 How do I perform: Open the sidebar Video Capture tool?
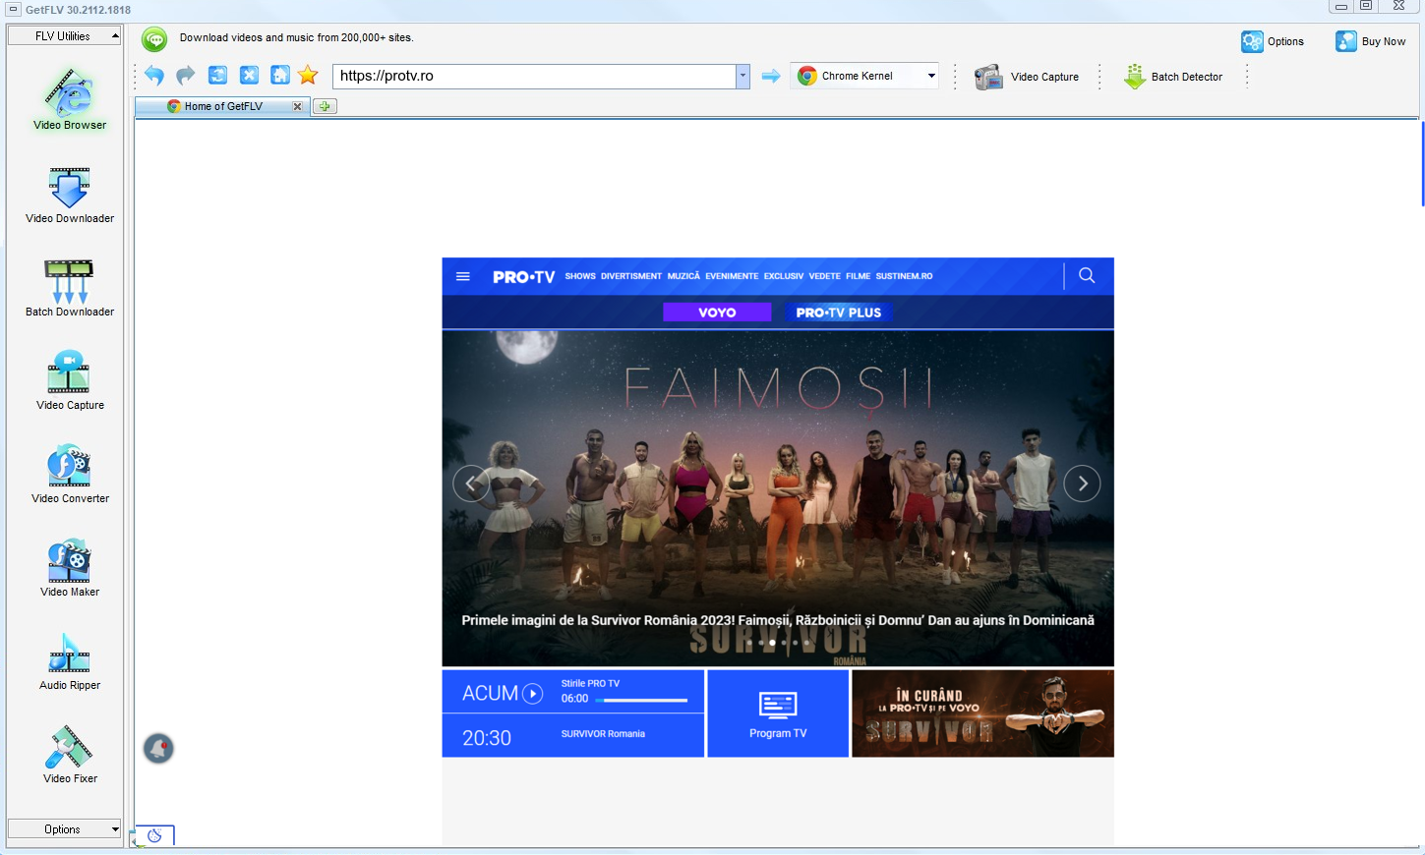[69, 380]
